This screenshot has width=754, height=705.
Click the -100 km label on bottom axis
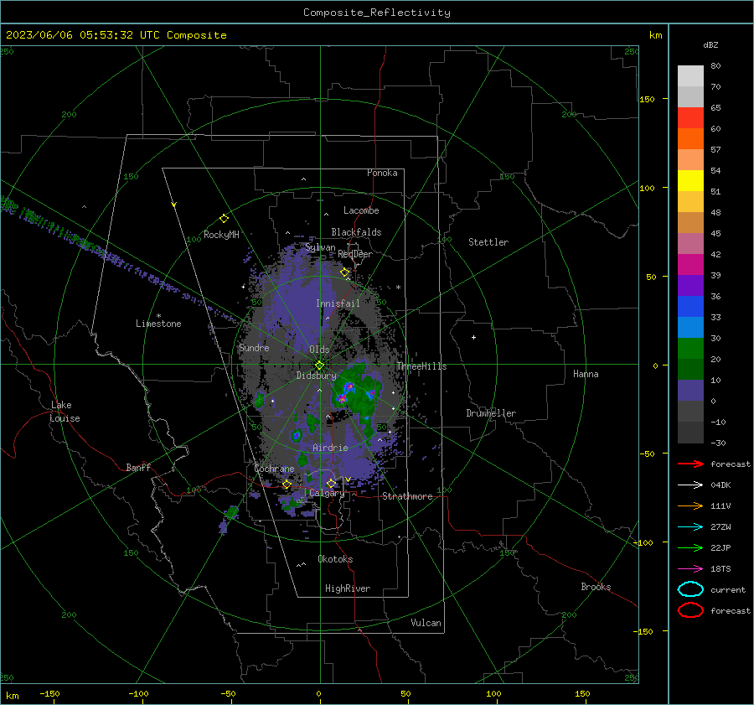point(138,694)
